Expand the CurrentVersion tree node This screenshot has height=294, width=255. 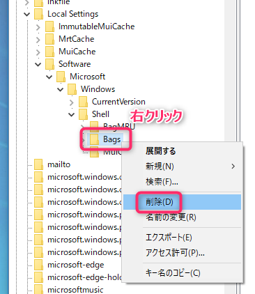pos(72,102)
